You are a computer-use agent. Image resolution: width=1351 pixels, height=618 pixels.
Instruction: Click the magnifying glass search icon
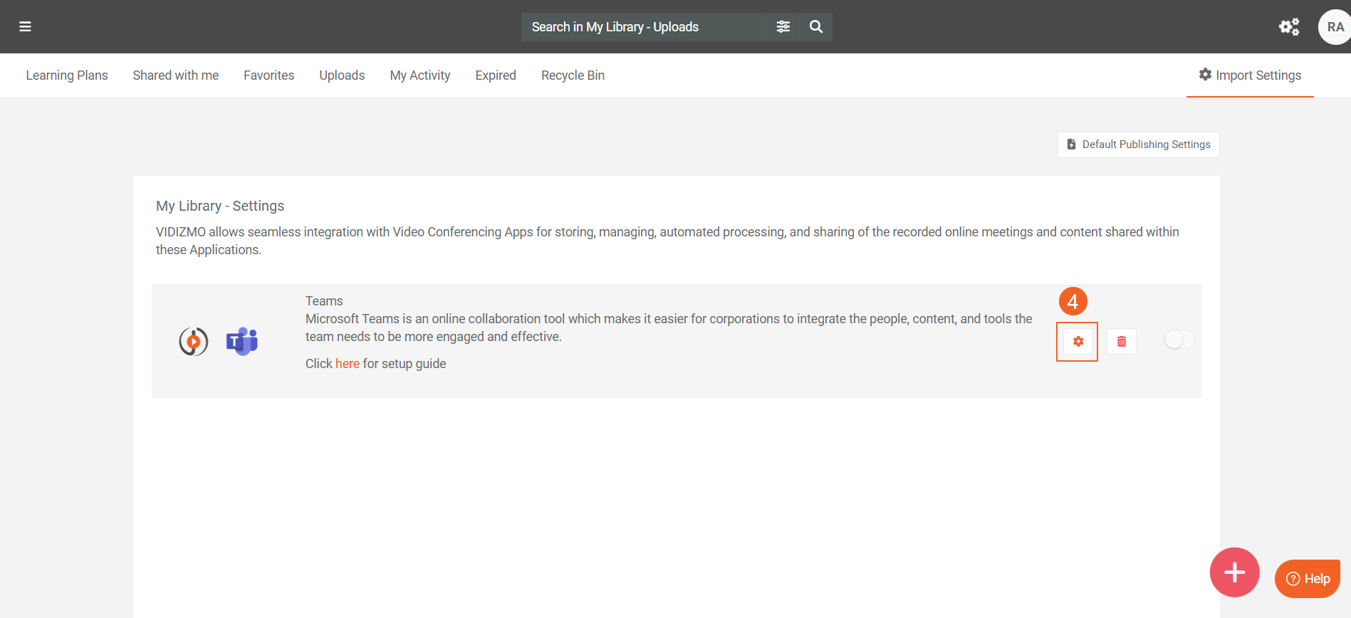click(816, 27)
